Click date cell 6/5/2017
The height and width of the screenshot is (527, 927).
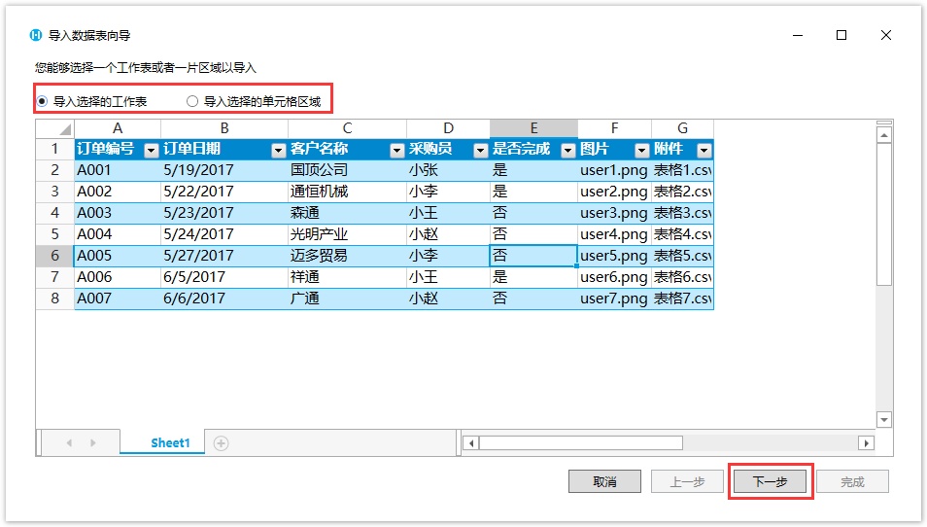click(224, 277)
